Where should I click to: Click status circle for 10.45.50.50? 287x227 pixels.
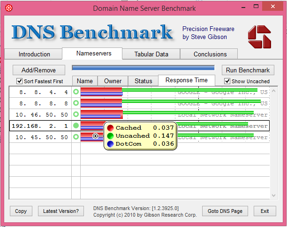tap(76, 137)
